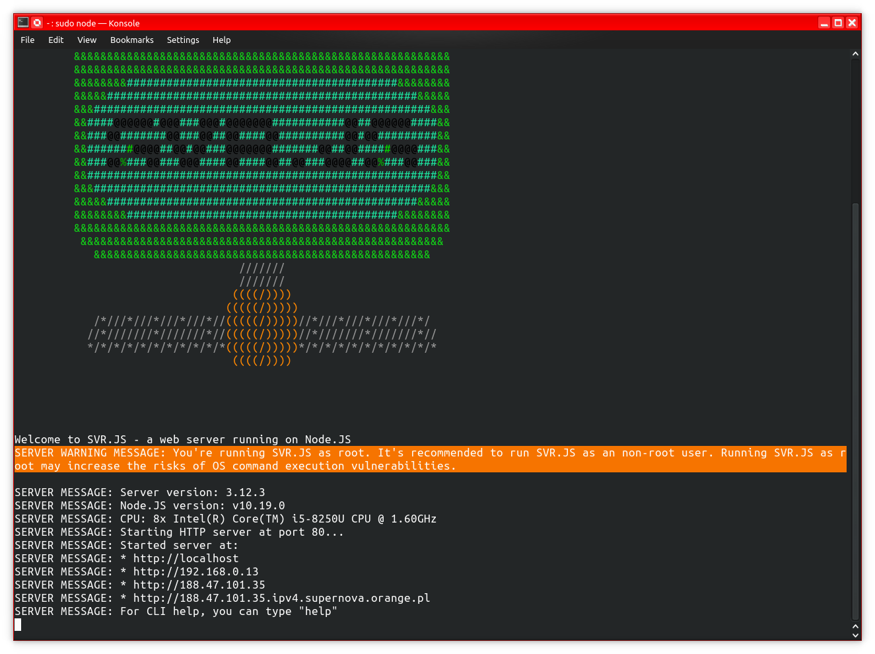Click the red pin icon in title bar
This screenshot has width=875, height=654.
click(38, 22)
